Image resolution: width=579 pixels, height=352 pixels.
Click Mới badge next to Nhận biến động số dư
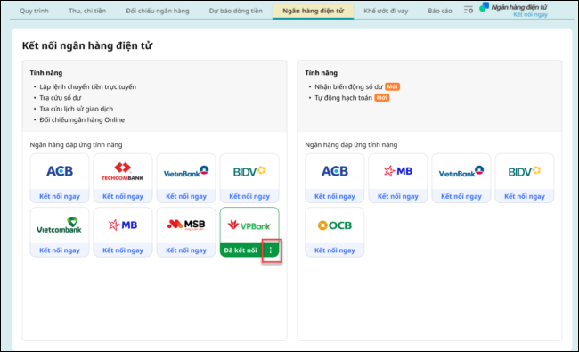click(392, 86)
